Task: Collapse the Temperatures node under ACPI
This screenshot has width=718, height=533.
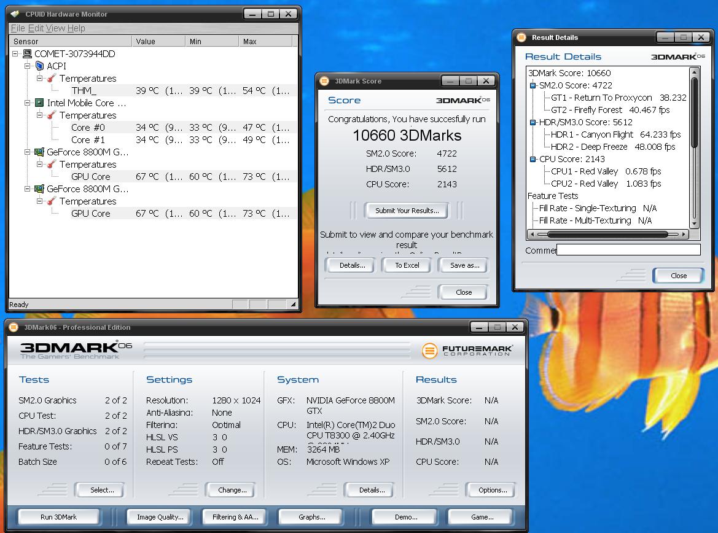Action: (40, 79)
